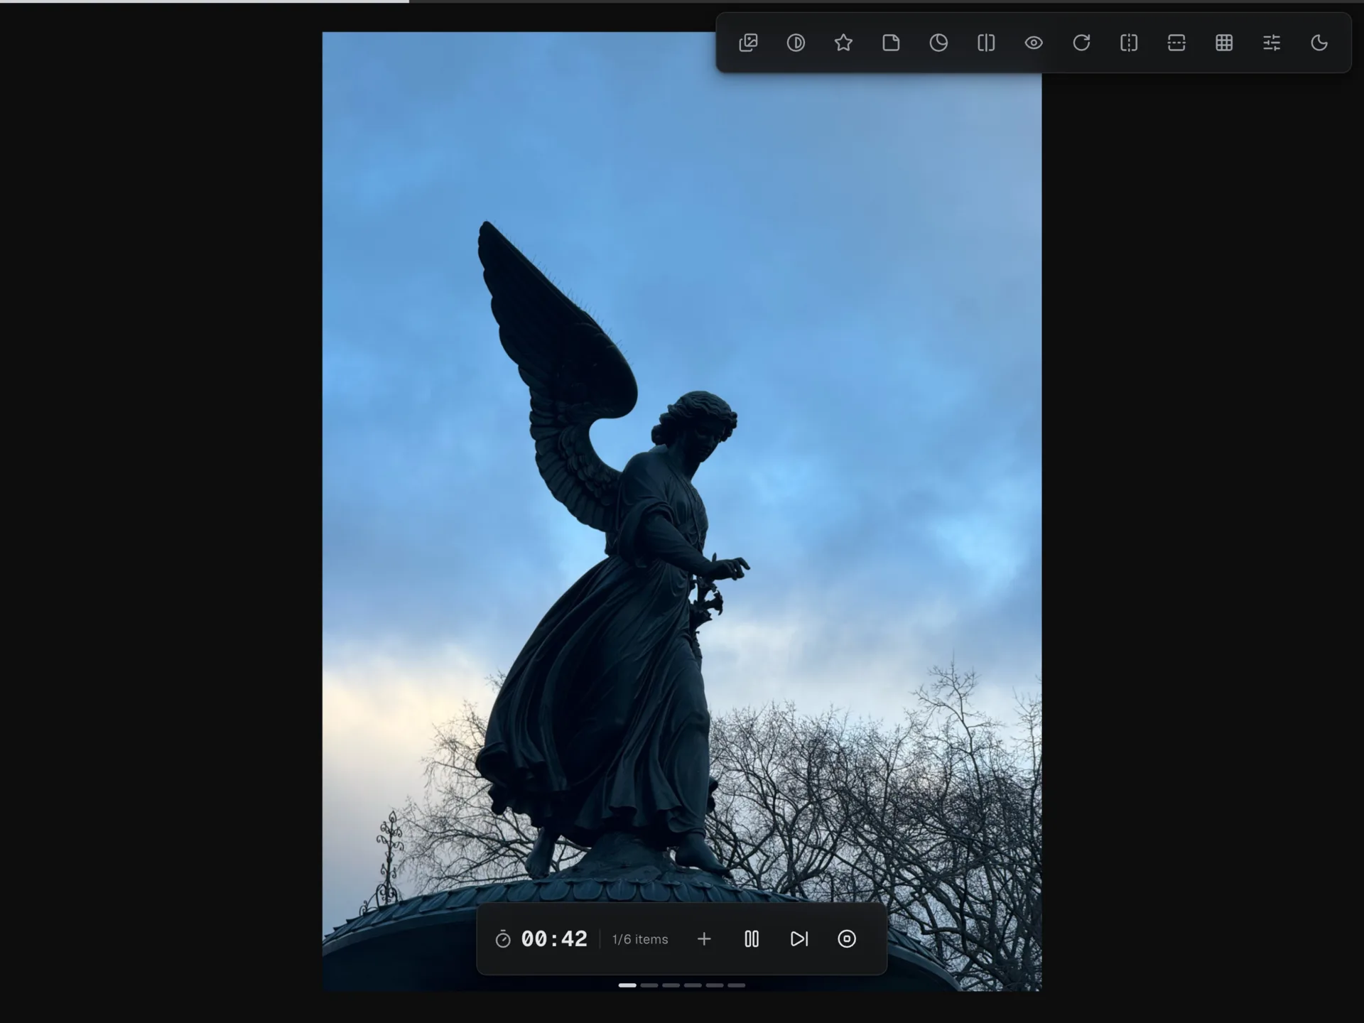Click the angel statue reference image
The width and height of the screenshot is (1364, 1023).
682,511
